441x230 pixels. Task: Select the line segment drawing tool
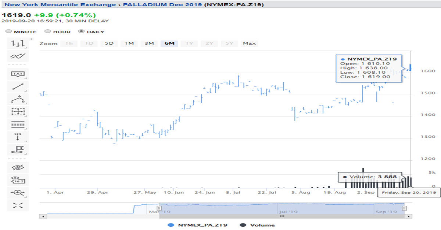tap(18, 87)
